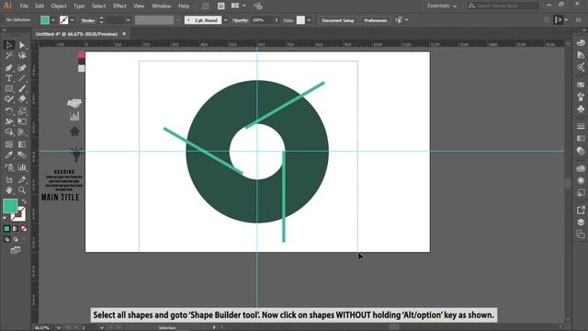
Task: Select the Eraser tool
Action: 22,99
